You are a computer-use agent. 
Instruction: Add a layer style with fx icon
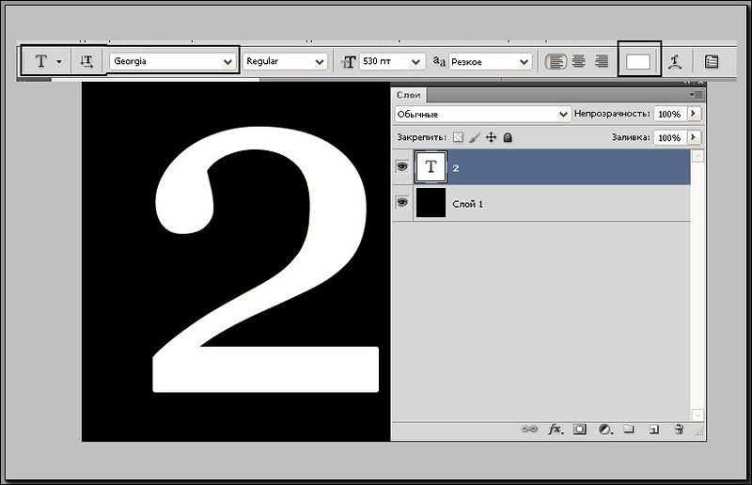[555, 429]
